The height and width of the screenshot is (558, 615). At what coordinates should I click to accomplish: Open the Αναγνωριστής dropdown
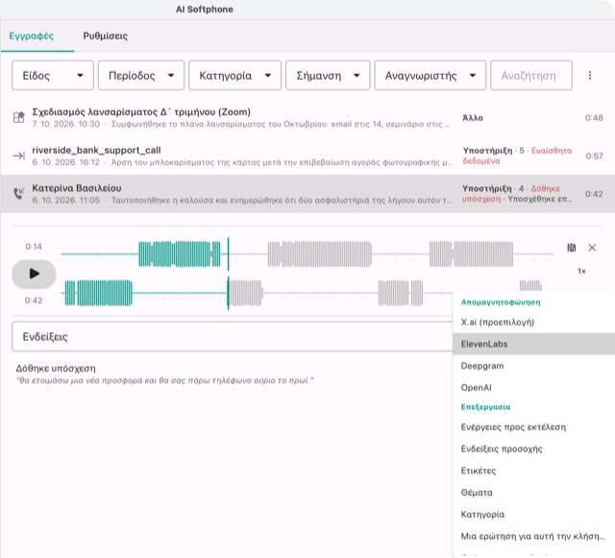430,75
